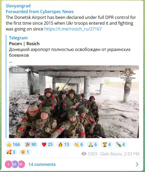Click the weary face reaction with 1
This screenshot has width=145, height=172.
[25, 152]
